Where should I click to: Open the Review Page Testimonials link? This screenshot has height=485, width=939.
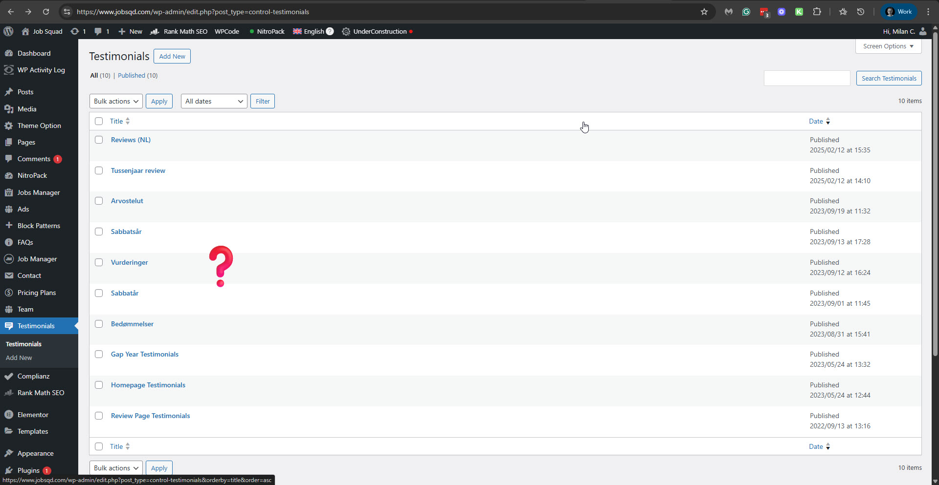pyautogui.click(x=150, y=416)
